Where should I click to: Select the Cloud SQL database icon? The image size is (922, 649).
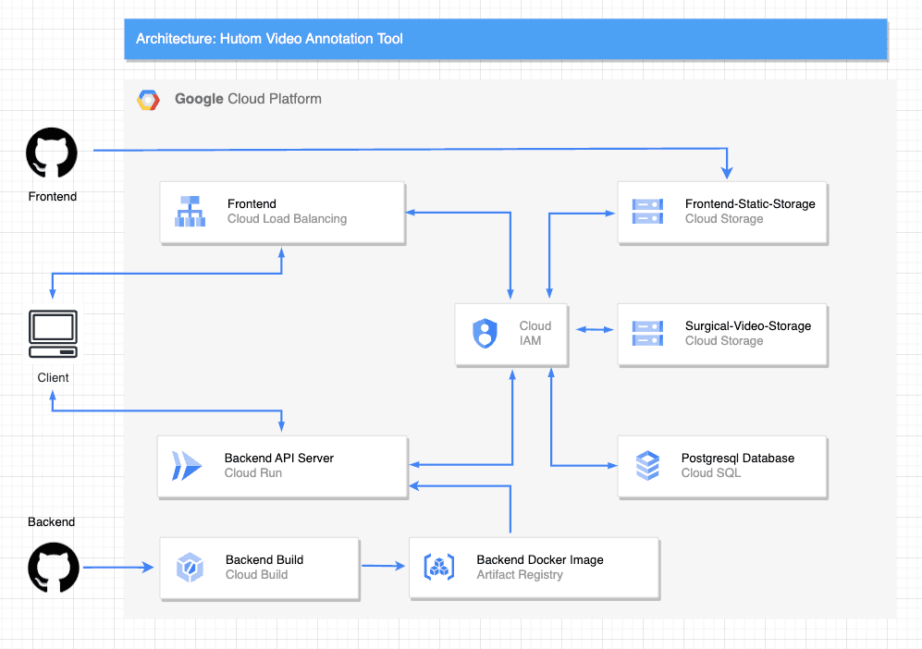647,466
